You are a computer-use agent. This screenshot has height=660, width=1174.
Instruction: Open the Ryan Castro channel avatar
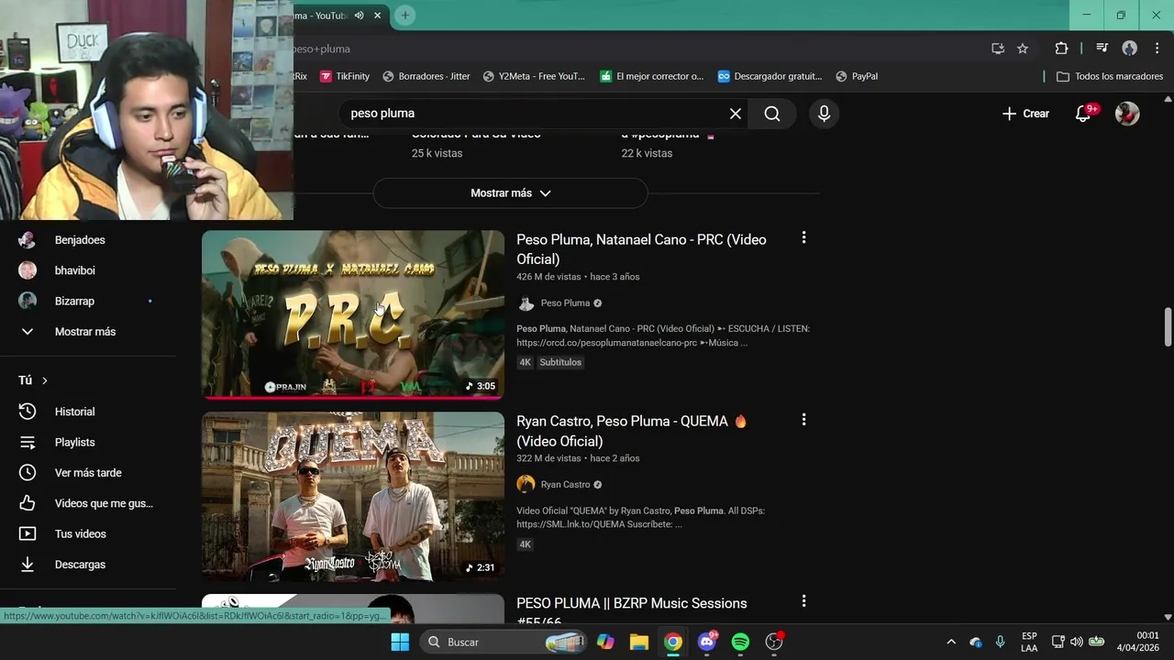526,485
